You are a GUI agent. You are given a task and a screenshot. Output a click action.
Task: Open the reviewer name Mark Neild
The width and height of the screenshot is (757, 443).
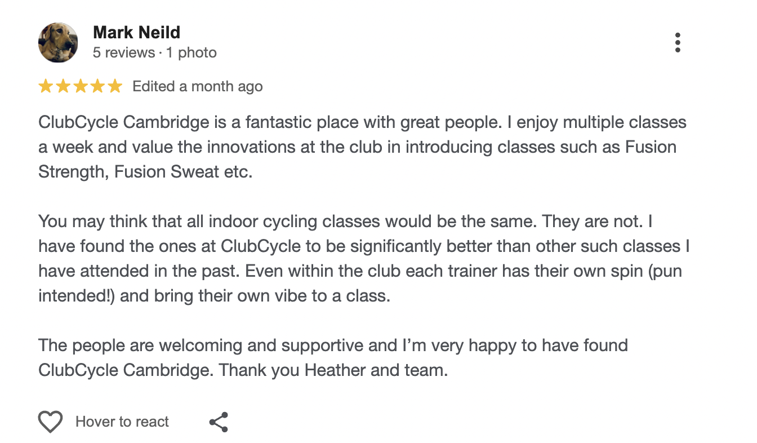point(136,32)
